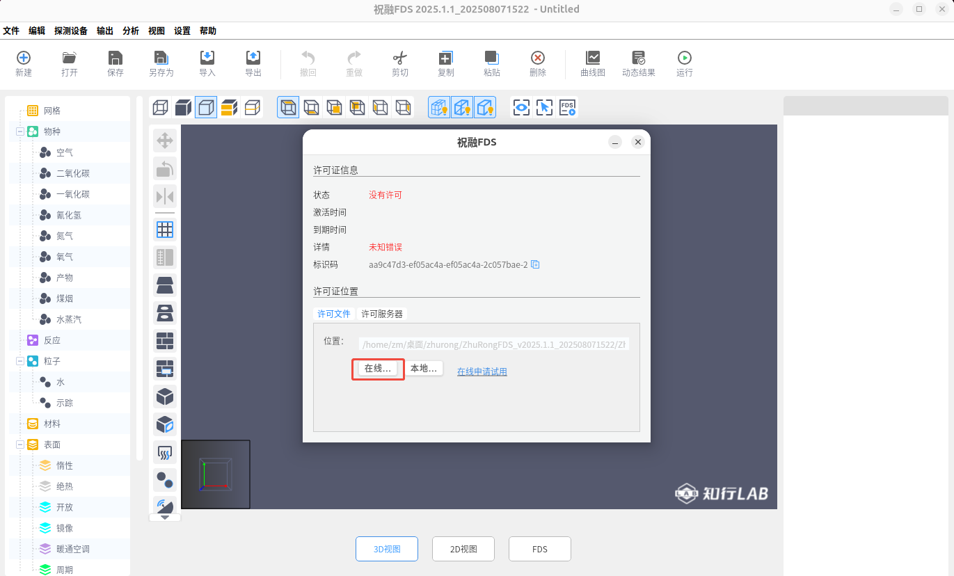
Task: Switch to 3D视图 view
Action: coord(387,549)
